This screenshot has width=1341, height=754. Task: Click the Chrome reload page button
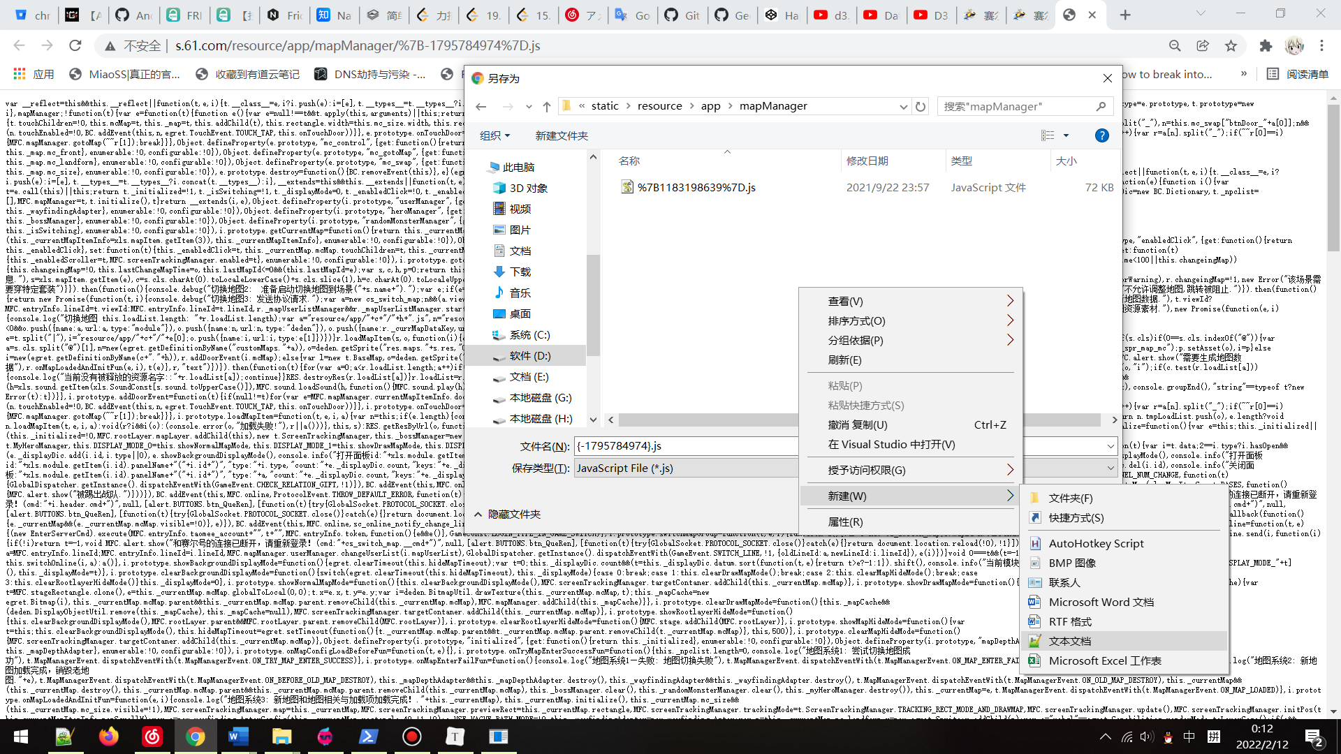75,45
